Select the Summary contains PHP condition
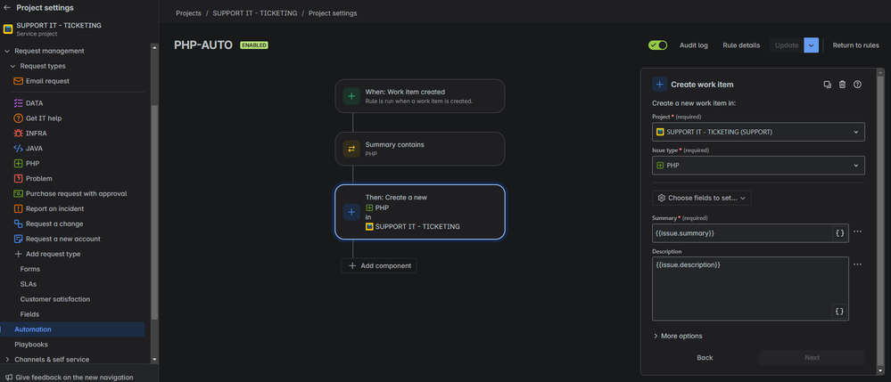891x382 pixels. click(x=420, y=149)
